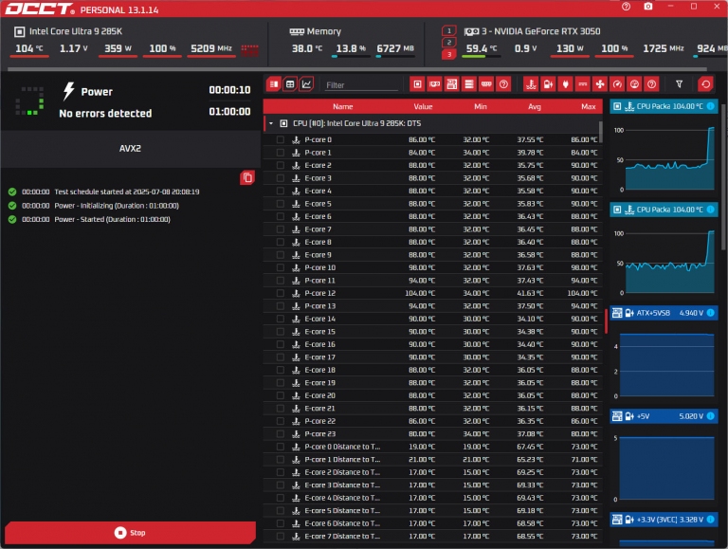
Task: Open OCCT help from title bar
Action: click(x=626, y=7)
